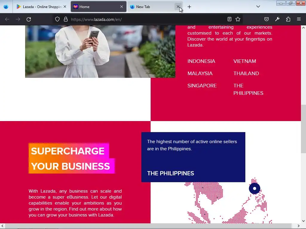Viewport: 306px width, 229px height.
Task: Close the Lazada - Online Shopping tab
Action: [x=65, y=7]
